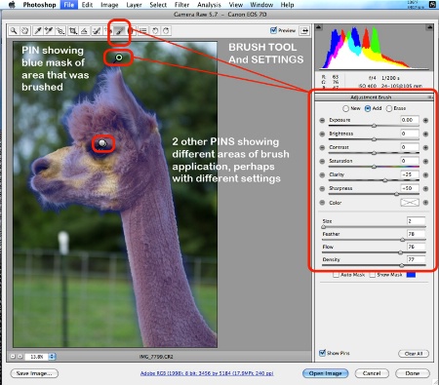The image size is (439, 385).
Task: Open the Window menu
Action: coord(261,5)
